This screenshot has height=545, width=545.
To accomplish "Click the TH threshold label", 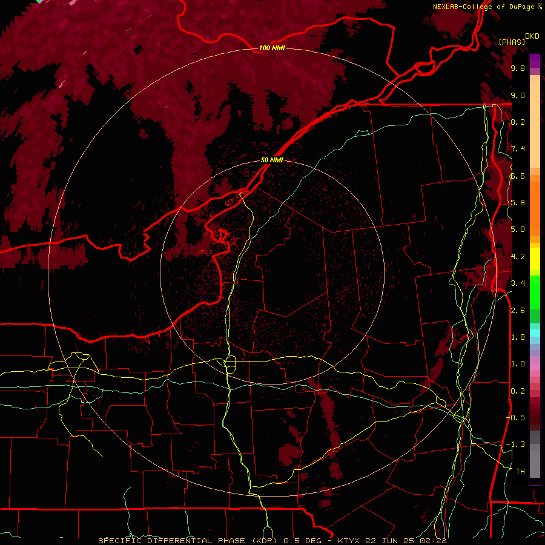I will pyautogui.click(x=520, y=472).
